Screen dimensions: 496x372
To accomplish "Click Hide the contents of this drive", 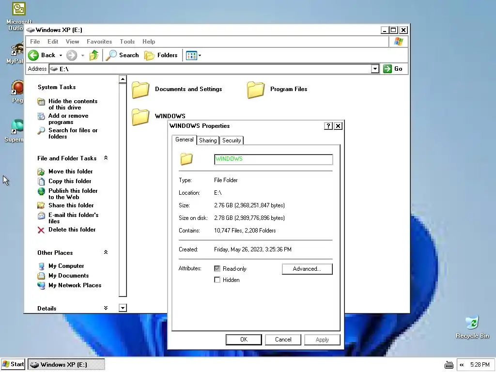I will point(73,104).
